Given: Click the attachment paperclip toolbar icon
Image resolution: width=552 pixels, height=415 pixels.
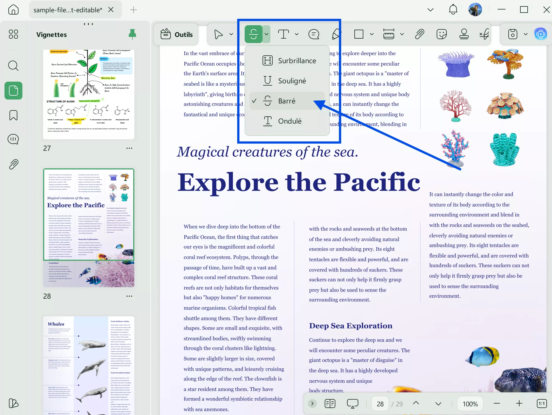Looking at the screenshot, I should (x=419, y=34).
